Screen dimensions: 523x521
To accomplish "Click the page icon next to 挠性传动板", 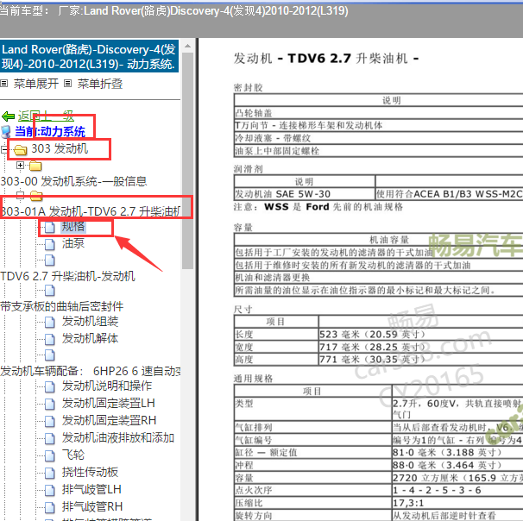I will pyautogui.click(x=50, y=474).
